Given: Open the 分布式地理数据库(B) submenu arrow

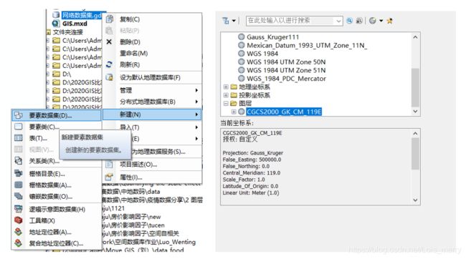Looking at the screenshot, I should (x=196, y=102).
